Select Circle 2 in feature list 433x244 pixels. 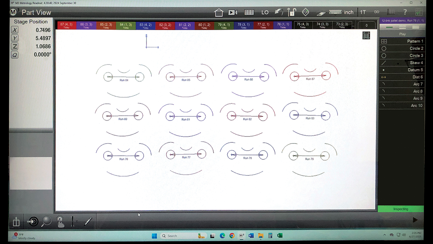click(402, 49)
